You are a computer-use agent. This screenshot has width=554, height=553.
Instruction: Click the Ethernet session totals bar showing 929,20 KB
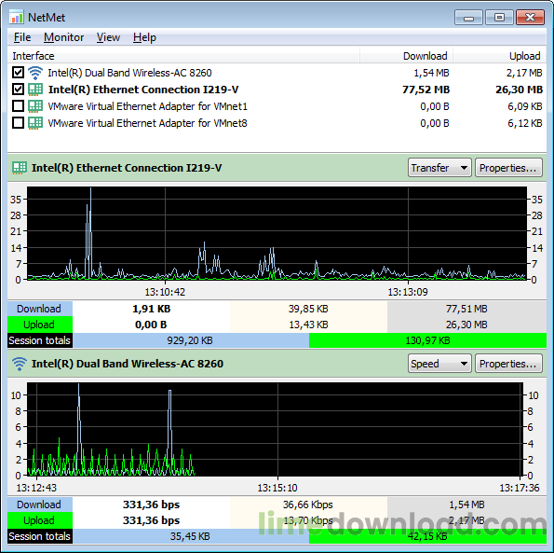pyautogui.click(x=191, y=340)
